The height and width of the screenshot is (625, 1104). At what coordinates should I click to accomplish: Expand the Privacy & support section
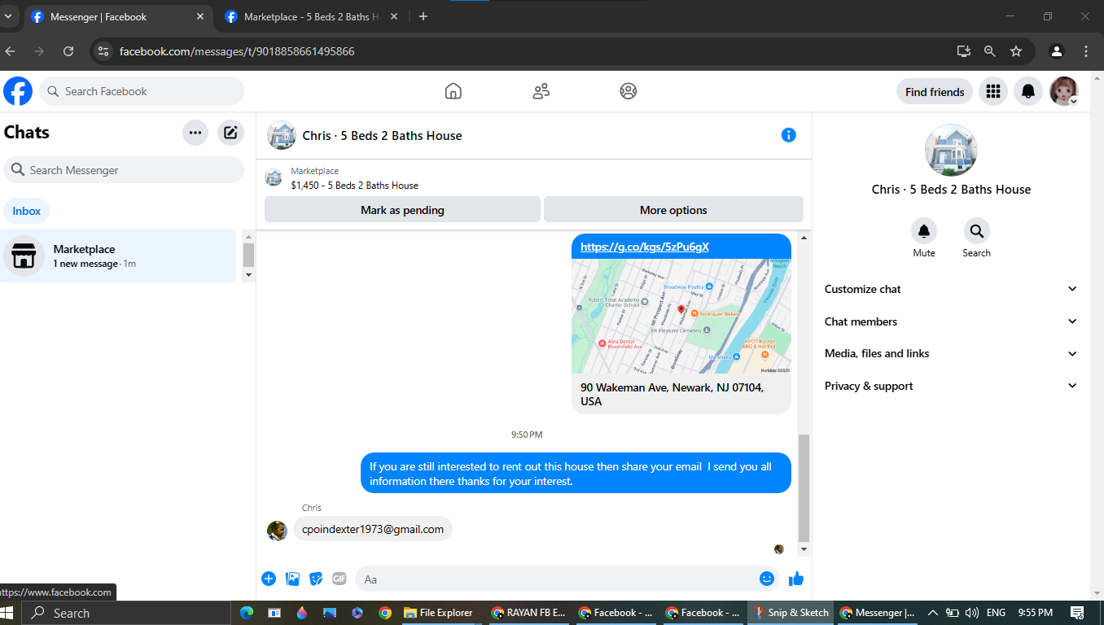(x=950, y=386)
